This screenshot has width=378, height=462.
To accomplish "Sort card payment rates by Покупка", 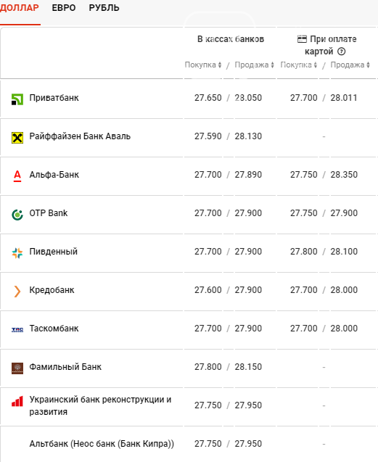I will pyautogui.click(x=299, y=65).
